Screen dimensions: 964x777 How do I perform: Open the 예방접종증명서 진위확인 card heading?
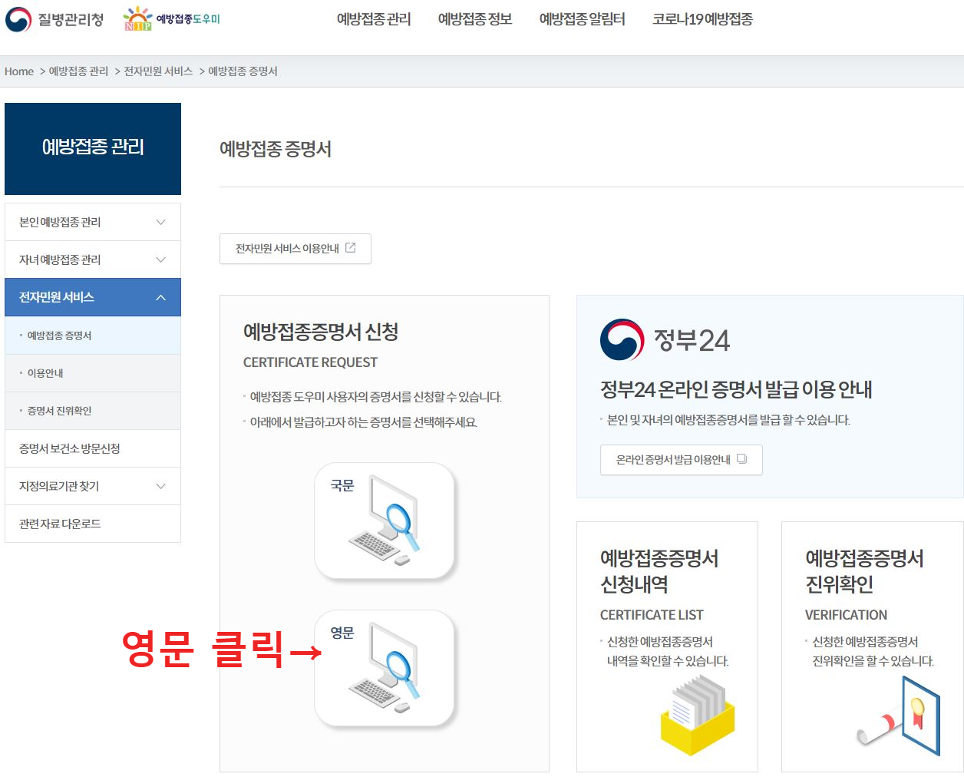click(864, 571)
